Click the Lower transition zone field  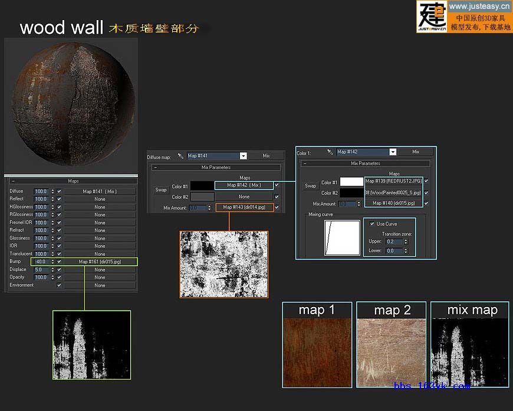pyautogui.click(x=394, y=251)
